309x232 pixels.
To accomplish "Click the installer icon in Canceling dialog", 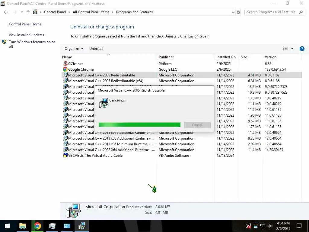I will tap(104, 103).
